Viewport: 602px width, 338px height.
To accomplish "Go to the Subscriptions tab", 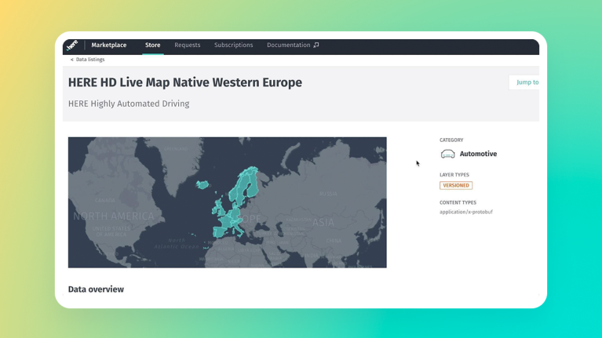I will click(x=233, y=45).
